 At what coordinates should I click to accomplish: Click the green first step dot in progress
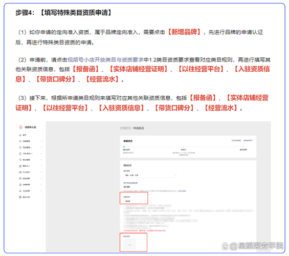(124, 147)
